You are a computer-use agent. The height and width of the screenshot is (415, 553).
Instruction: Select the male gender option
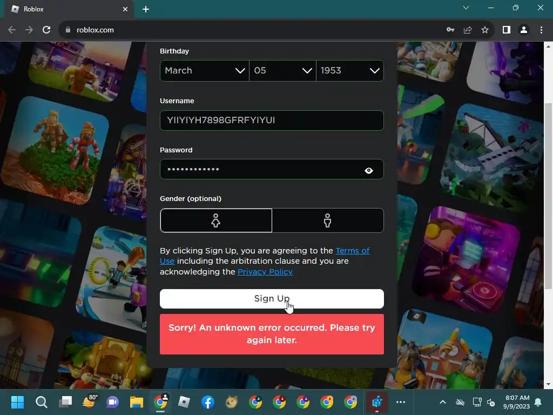coord(328,220)
